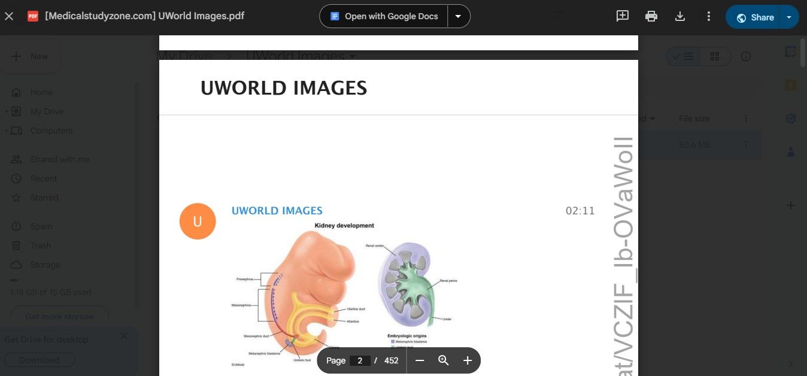Show details with the info icon

746,56
